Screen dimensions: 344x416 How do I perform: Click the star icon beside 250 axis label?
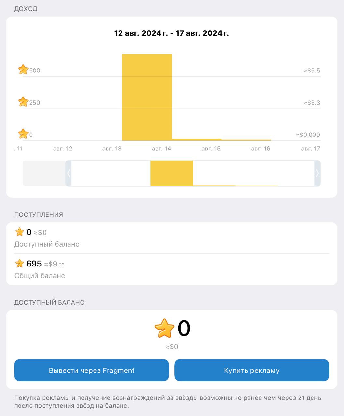[23, 102]
